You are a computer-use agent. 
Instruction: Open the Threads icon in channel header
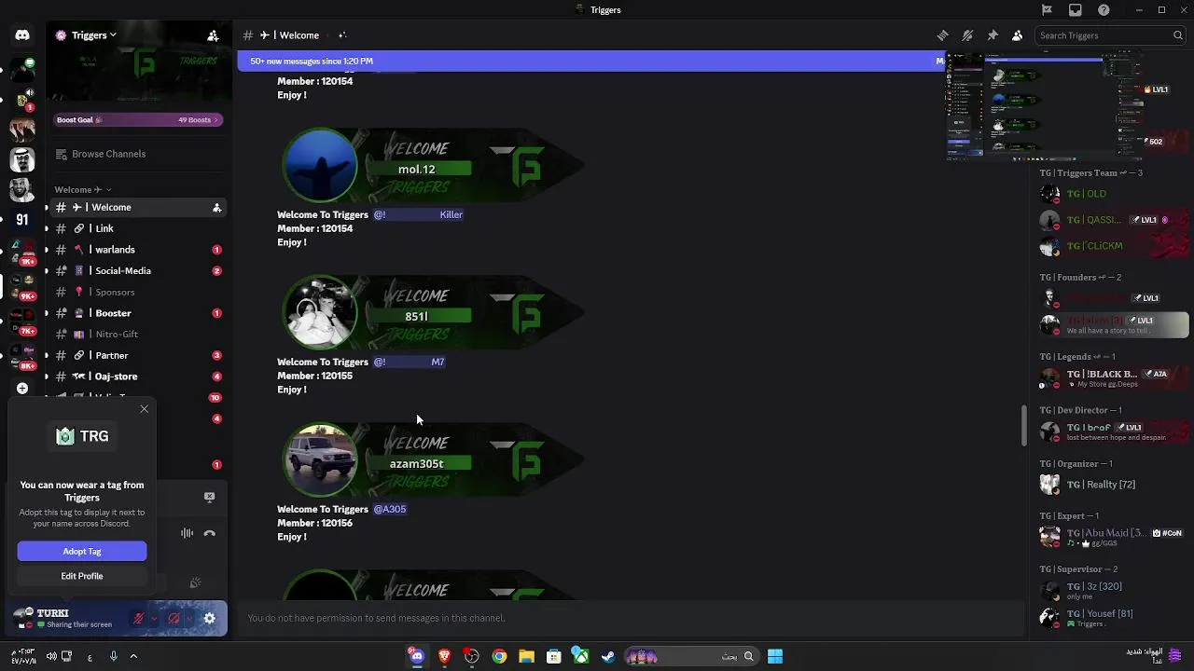click(942, 35)
